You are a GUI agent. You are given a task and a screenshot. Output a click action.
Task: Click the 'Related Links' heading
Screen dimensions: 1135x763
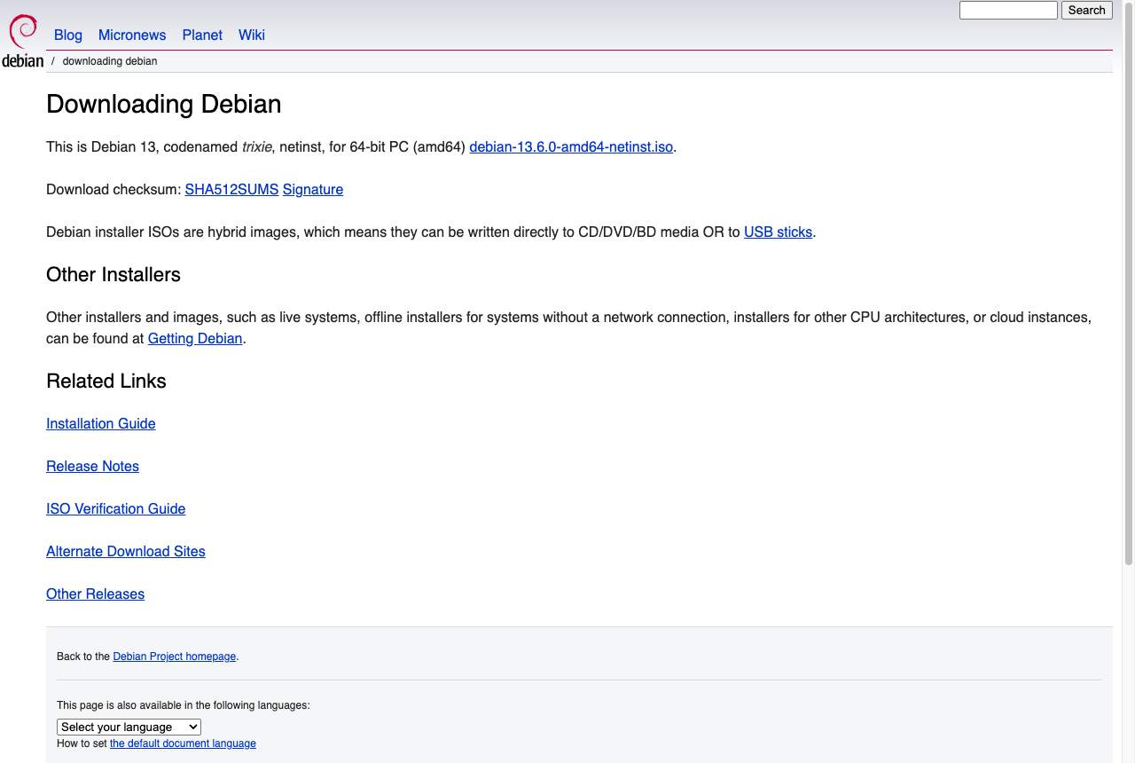point(106,381)
